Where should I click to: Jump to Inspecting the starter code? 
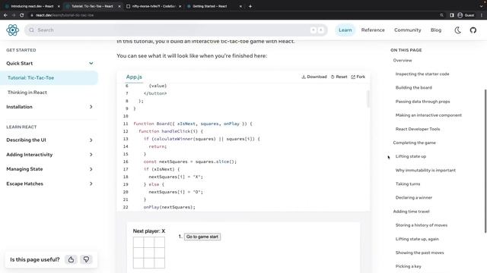pyautogui.click(x=422, y=74)
